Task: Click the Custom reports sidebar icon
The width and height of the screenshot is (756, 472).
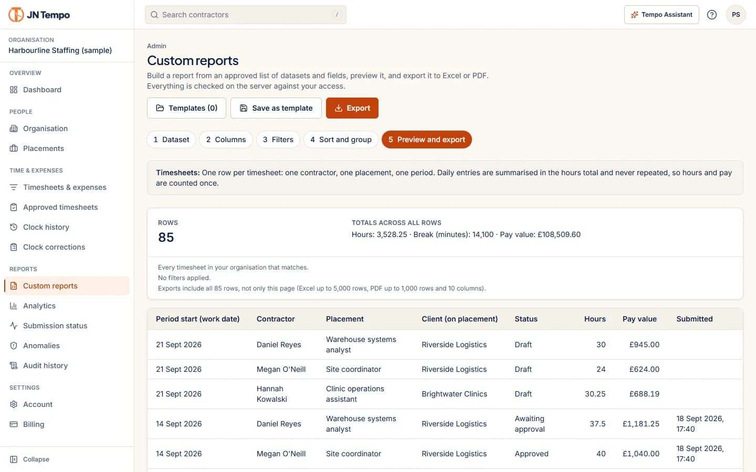Action: (x=14, y=286)
